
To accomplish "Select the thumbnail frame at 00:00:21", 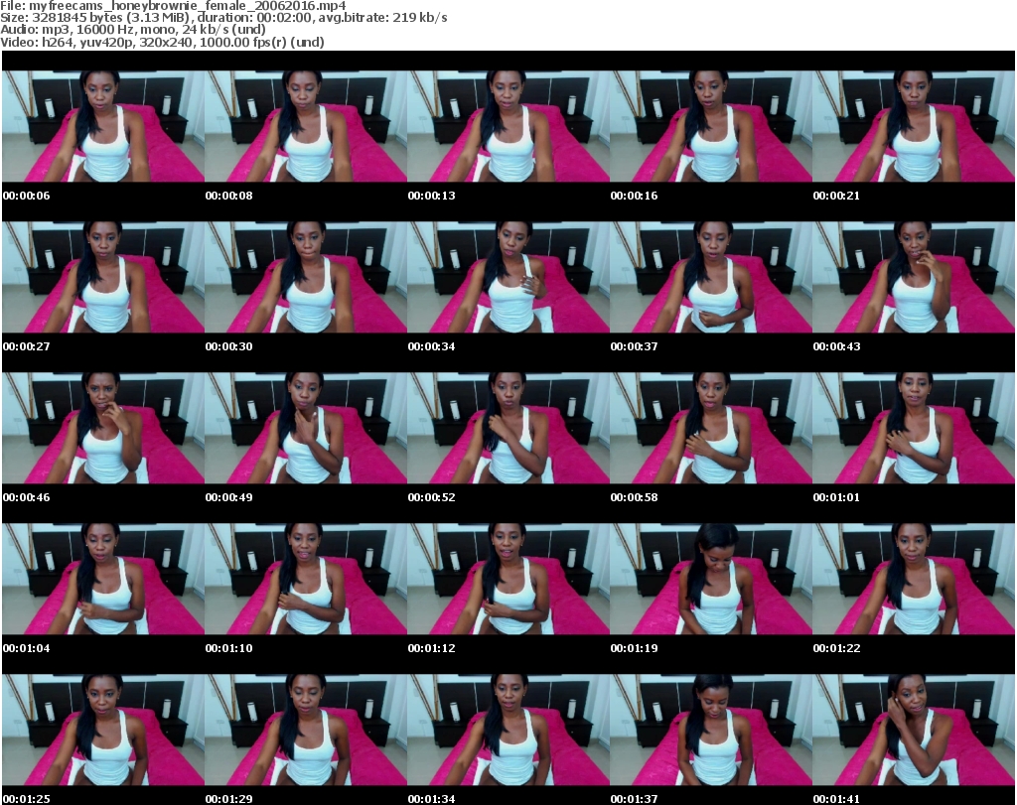I will tap(914, 126).
